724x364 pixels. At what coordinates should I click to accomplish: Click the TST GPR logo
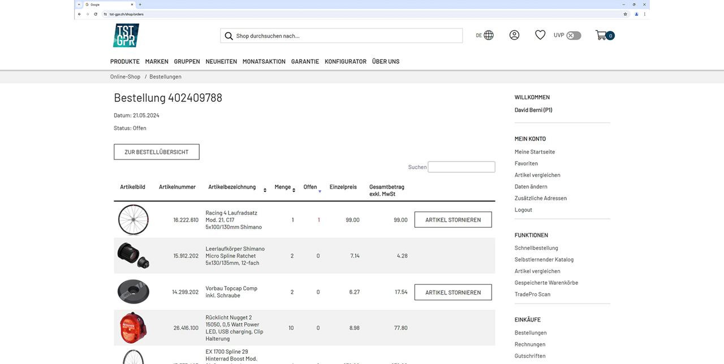tap(126, 36)
